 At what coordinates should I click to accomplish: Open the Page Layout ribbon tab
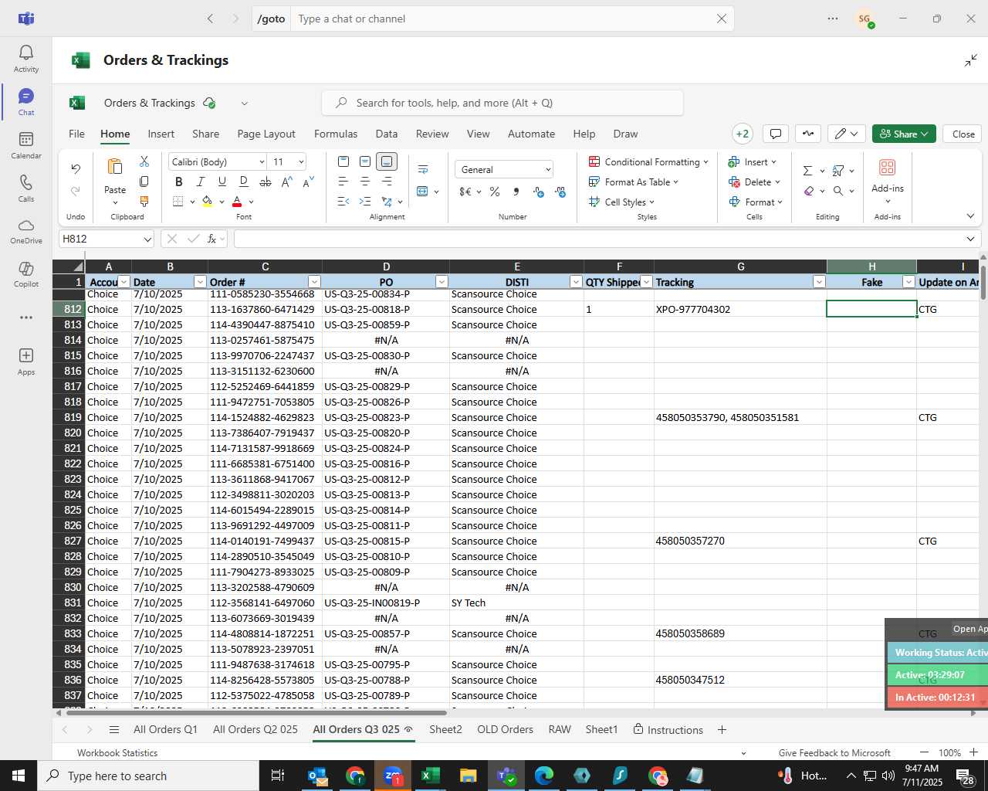click(x=266, y=134)
